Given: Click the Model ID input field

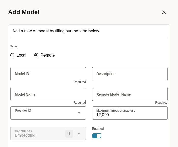Looking at the screenshot, I should point(48,74).
